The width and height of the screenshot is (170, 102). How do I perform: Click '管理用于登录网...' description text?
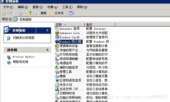pos(99,37)
